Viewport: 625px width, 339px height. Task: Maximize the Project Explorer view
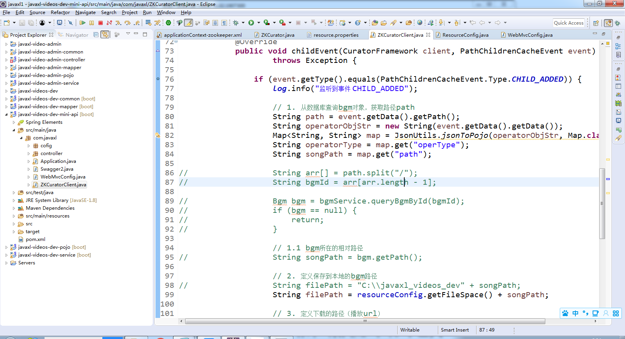click(145, 34)
